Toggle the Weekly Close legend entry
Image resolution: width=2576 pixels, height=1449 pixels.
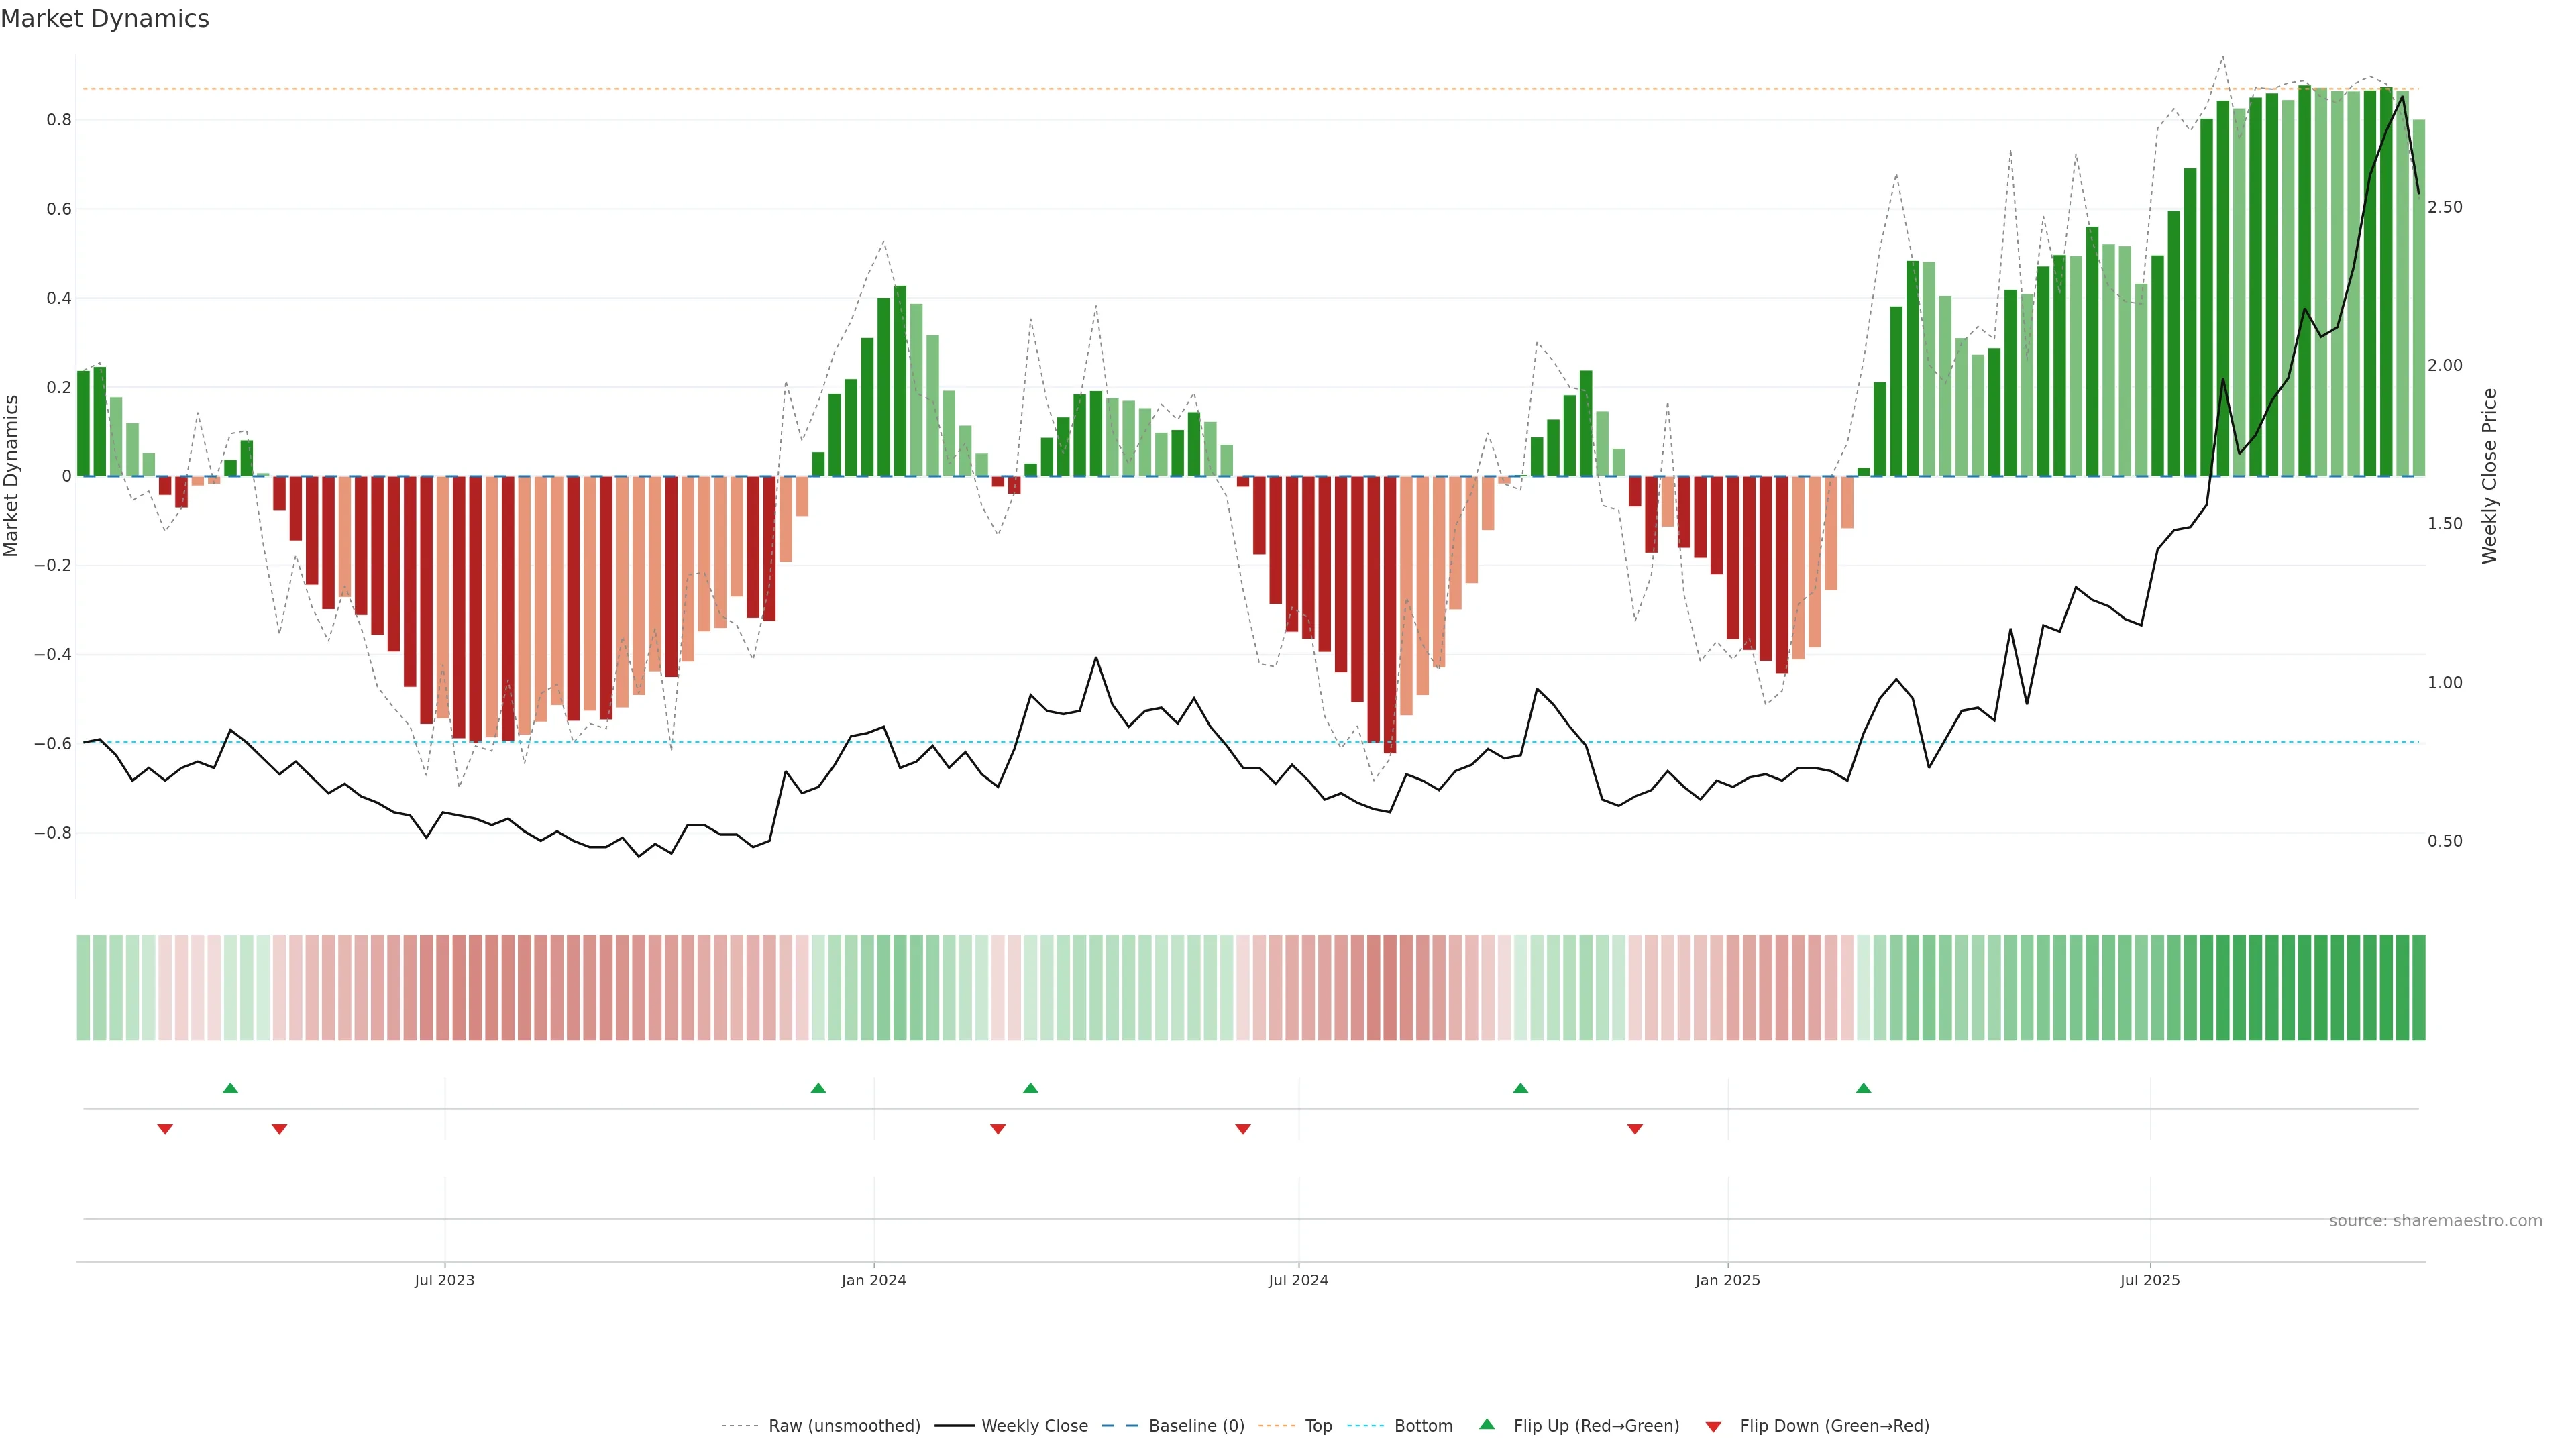1034,1426
